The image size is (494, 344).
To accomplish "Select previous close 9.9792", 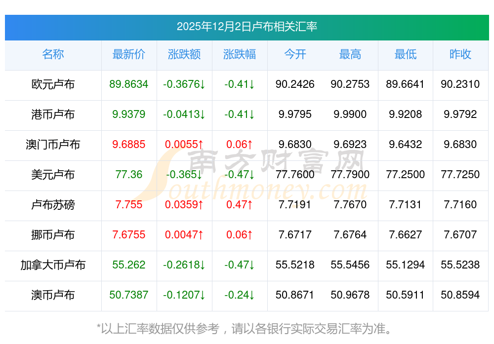I will coord(460,114).
